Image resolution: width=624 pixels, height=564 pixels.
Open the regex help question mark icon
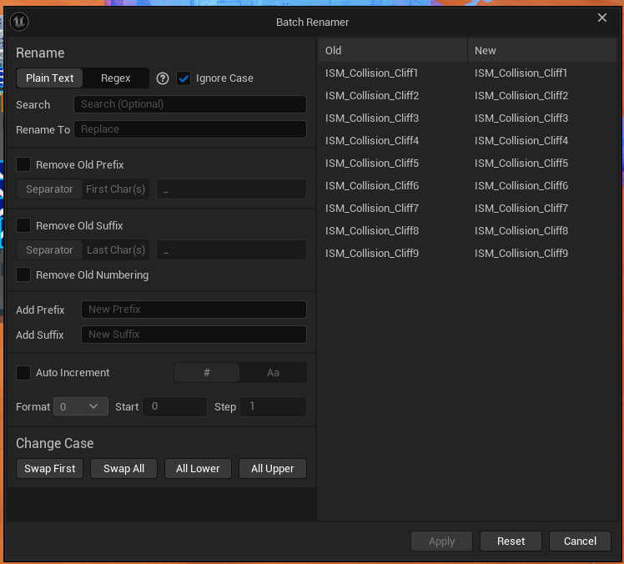pos(163,78)
